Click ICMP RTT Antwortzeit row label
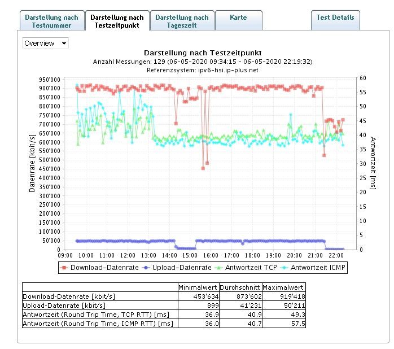The image size is (394, 349). [98, 324]
